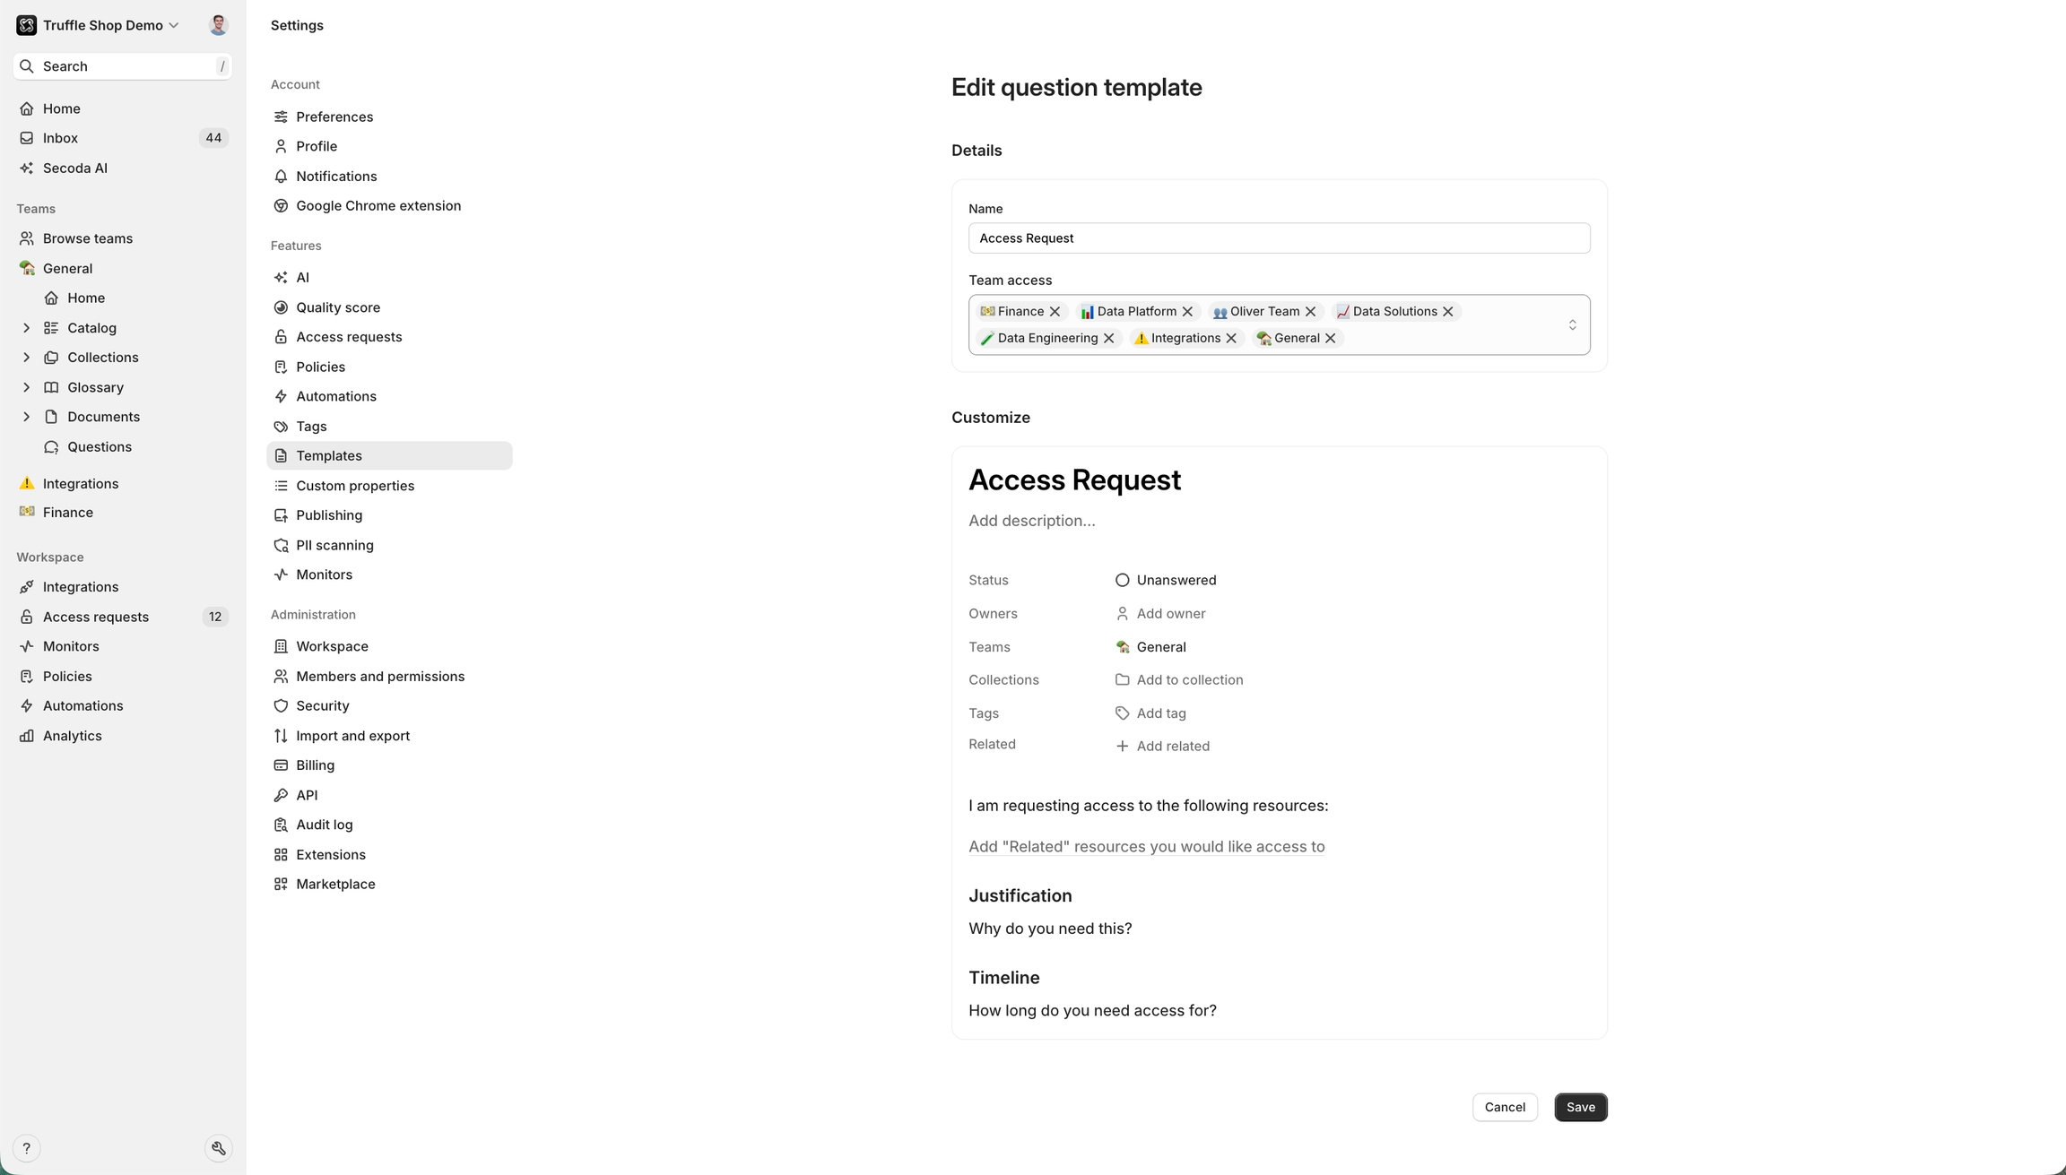Open Custom properties settings page
The image size is (2066, 1175).
[x=354, y=486]
